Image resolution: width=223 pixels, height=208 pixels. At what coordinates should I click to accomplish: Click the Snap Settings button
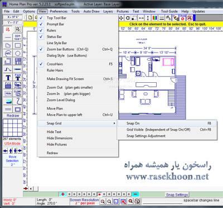click(x=177, y=195)
